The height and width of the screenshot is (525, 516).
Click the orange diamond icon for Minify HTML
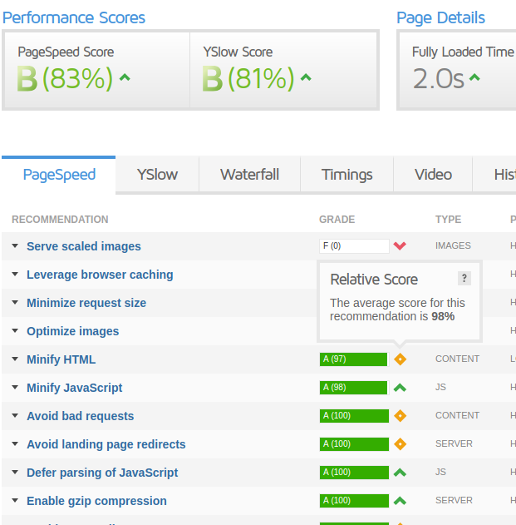click(400, 359)
